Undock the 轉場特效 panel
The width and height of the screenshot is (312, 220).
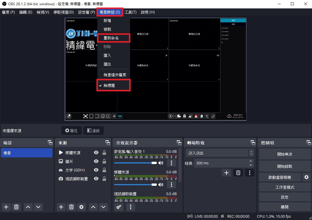[x=253, y=143]
